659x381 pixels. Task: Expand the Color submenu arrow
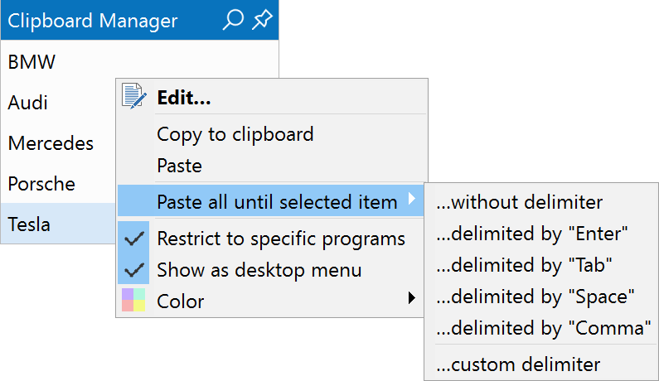pyautogui.click(x=412, y=298)
